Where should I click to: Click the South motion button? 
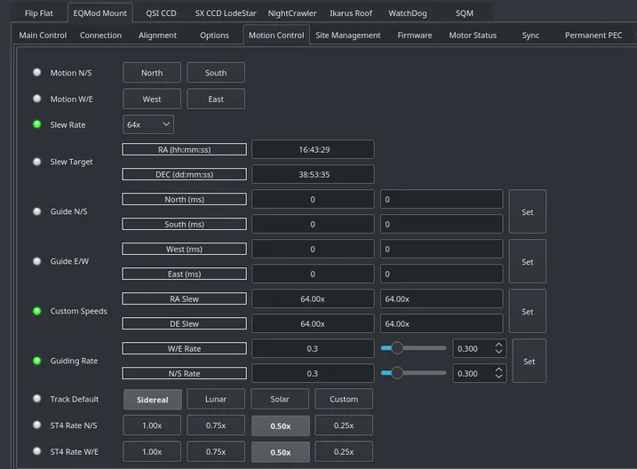[216, 73]
